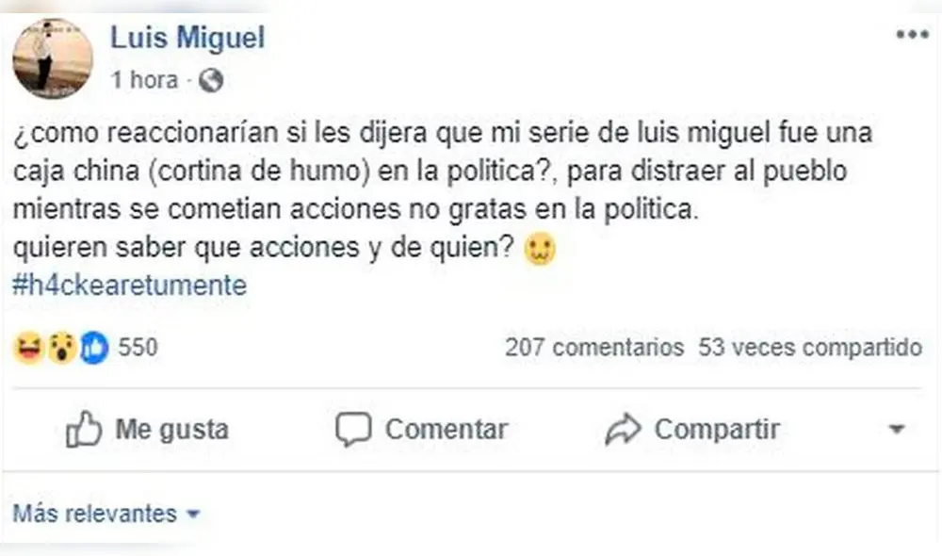Open the #h4ckearetumente hashtag link
942x556 pixels.
pyautogui.click(x=129, y=284)
